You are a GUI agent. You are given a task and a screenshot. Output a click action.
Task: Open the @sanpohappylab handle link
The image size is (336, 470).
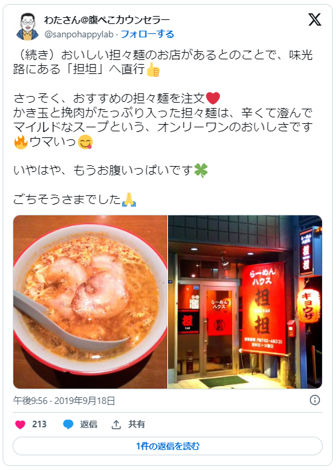tap(79, 35)
